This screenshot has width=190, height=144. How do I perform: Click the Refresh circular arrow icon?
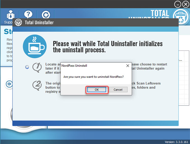(x=46, y=15)
